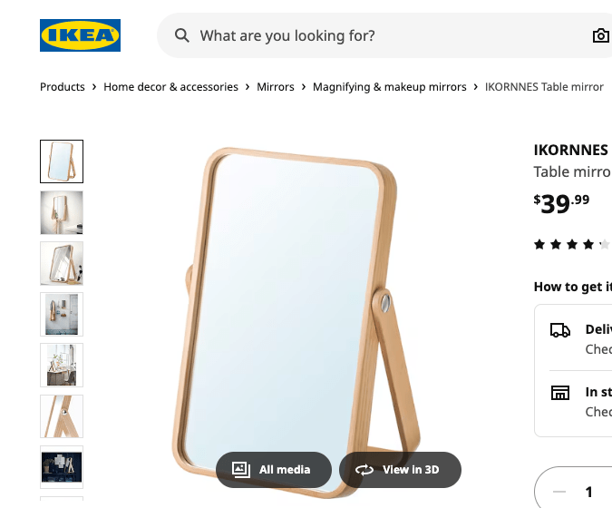The width and height of the screenshot is (612, 508).
Task: Select second product thumbnail
Action: [62, 212]
